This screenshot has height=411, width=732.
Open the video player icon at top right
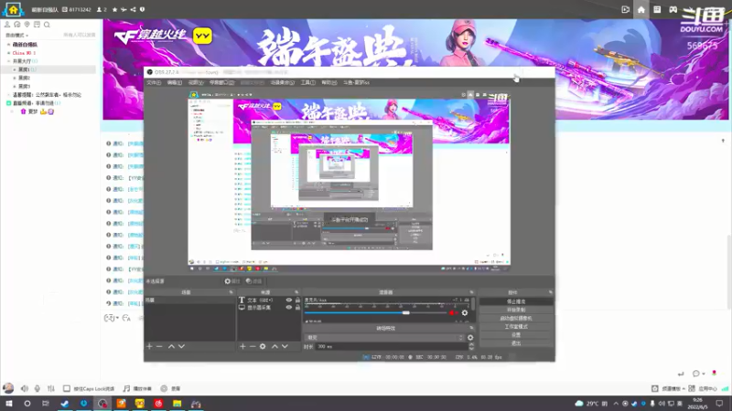(626, 9)
